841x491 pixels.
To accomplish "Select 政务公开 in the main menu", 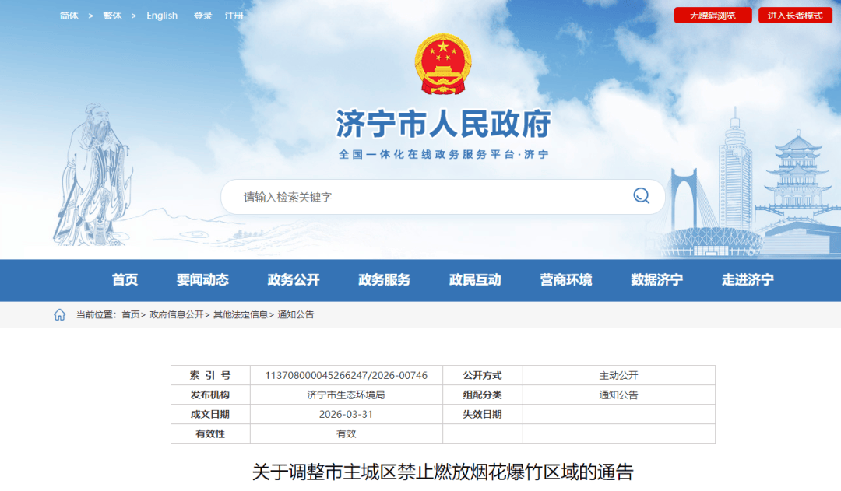I will 294,280.
